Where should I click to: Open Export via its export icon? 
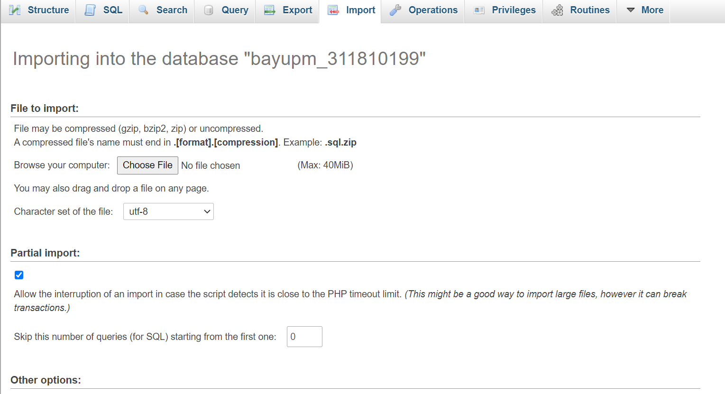pyautogui.click(x=269, y=10)
